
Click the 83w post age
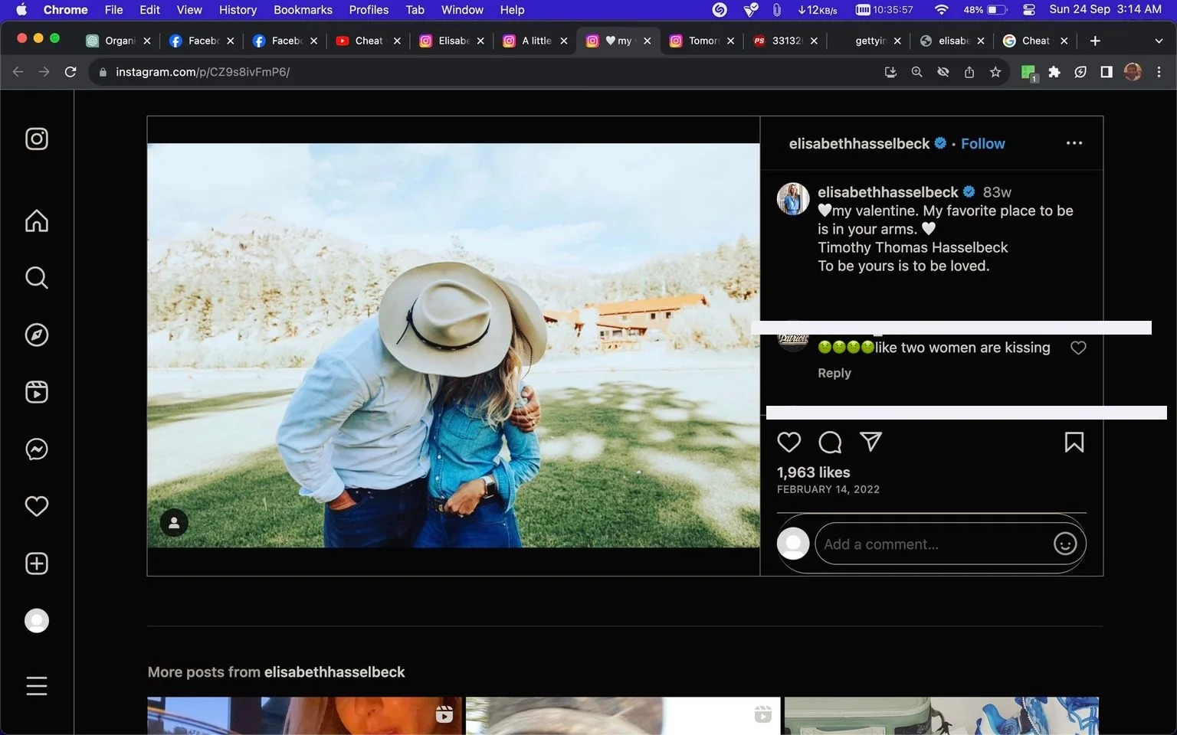coord(997,191)
